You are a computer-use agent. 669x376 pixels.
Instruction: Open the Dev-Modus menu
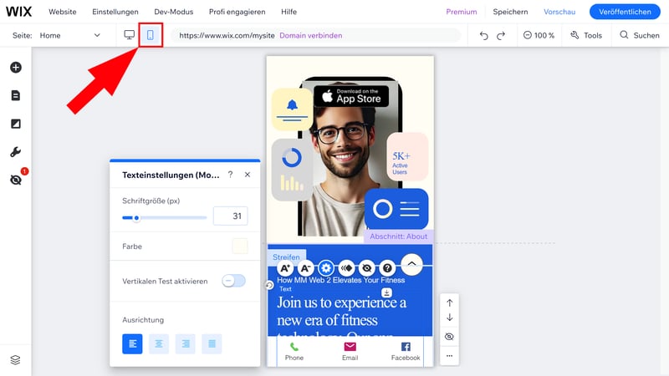174,12
